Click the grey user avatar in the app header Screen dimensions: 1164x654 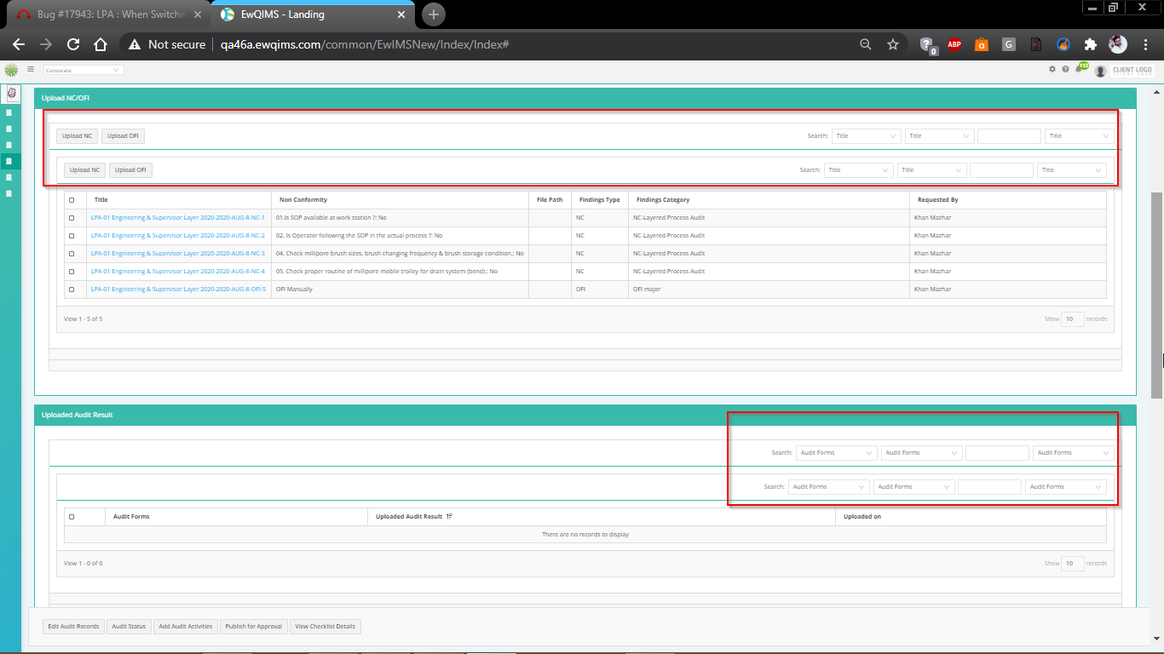tap(1101, 71)
